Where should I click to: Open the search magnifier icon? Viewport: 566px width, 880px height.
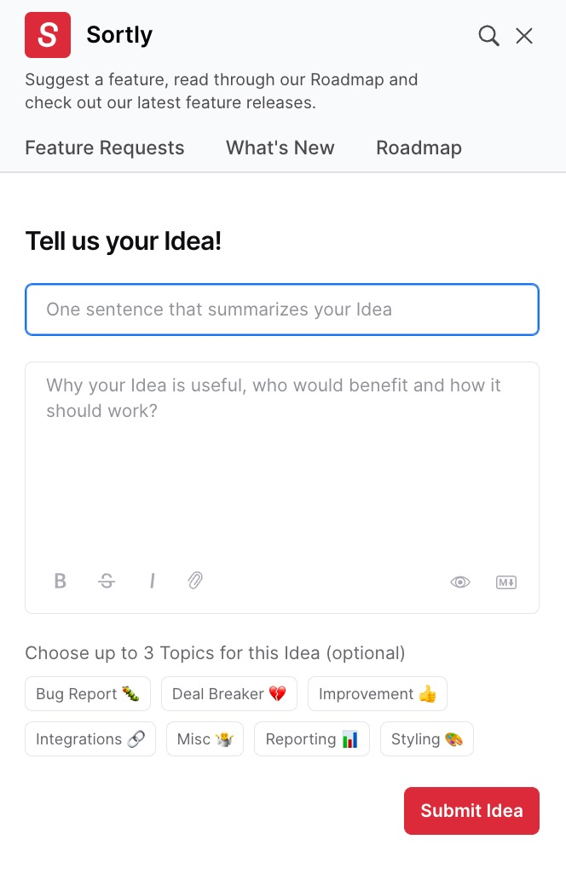coord(488,35)
